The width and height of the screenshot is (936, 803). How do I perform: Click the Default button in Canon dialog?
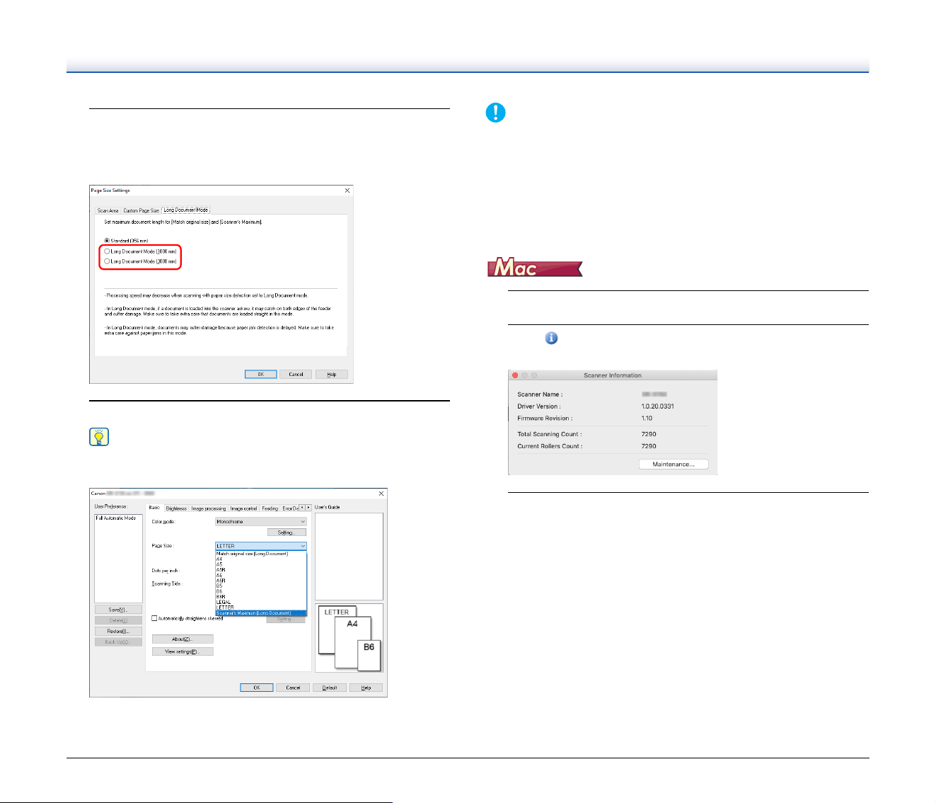330,688
